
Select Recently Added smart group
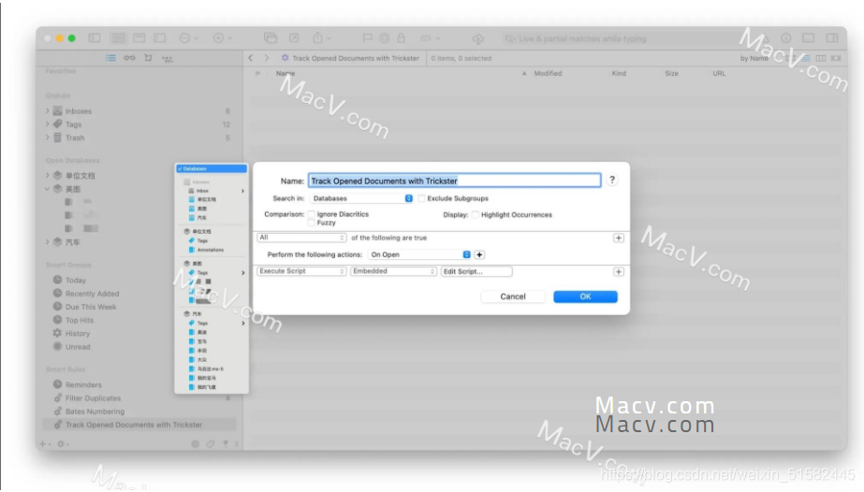click(92, 294)
